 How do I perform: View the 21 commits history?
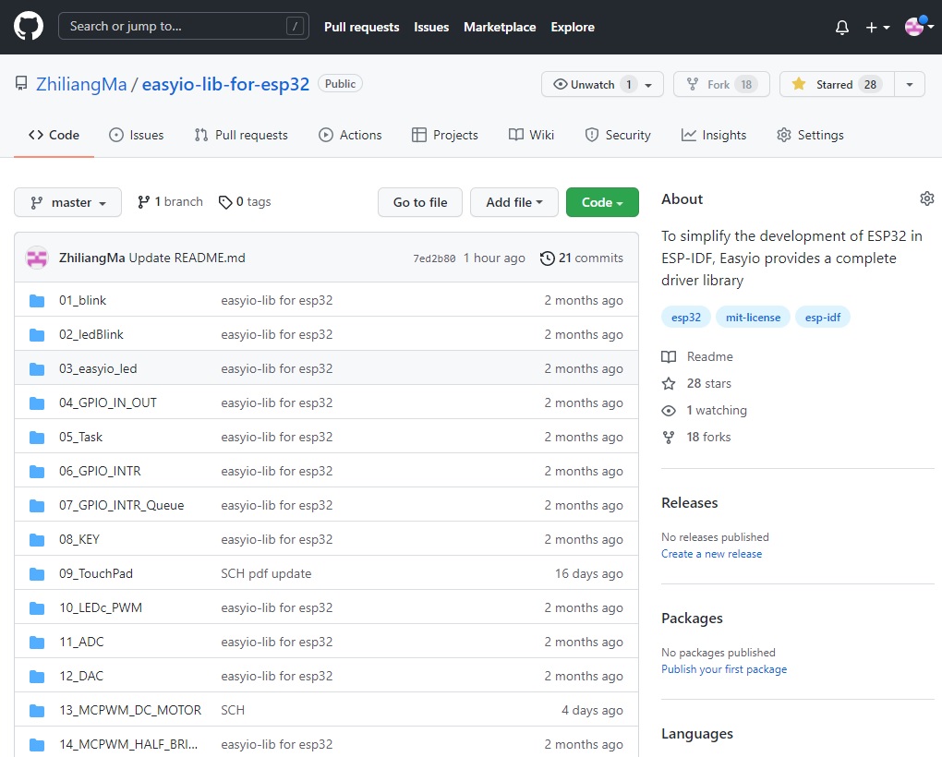click(x=582, y=258)
